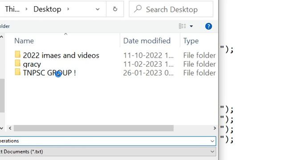Screen dimensions: 285x160
Task: Select the 'TNPSC GROUP !' folder
Action: click(49, 73)
